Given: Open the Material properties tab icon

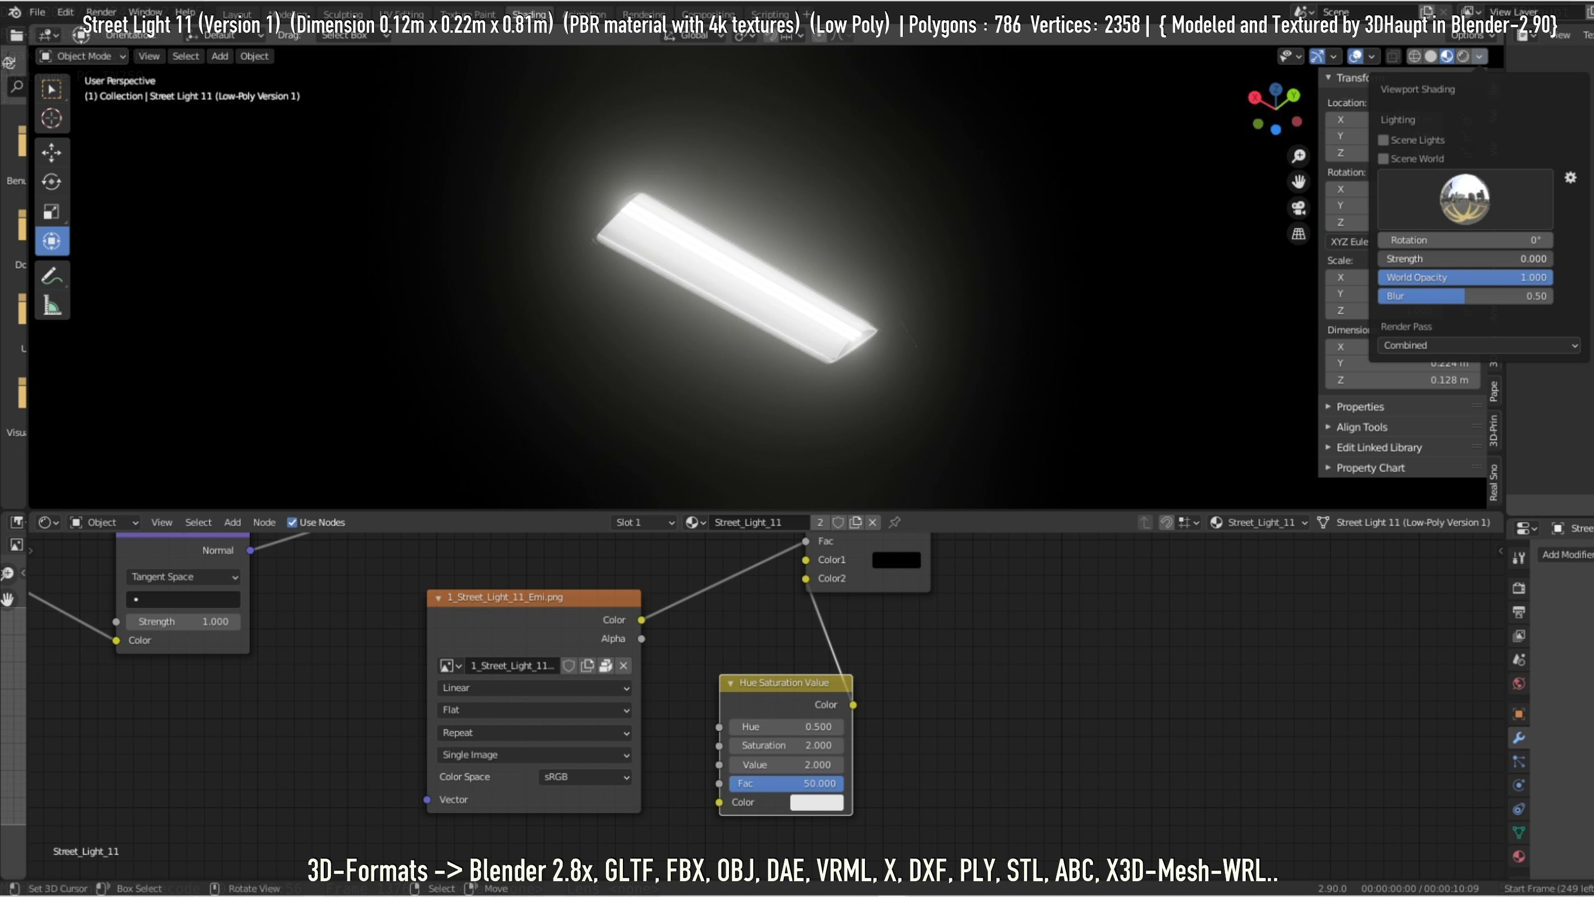Looking at the screenshot, I should pos(1518,857).
